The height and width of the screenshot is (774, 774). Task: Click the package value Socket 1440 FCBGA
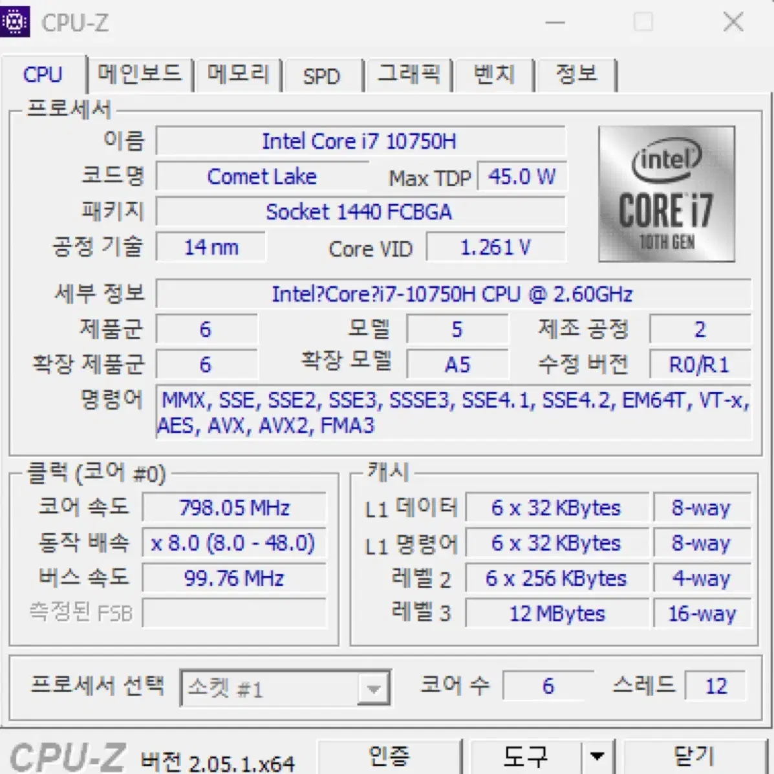pyautogui.click(x=360, y=211)
